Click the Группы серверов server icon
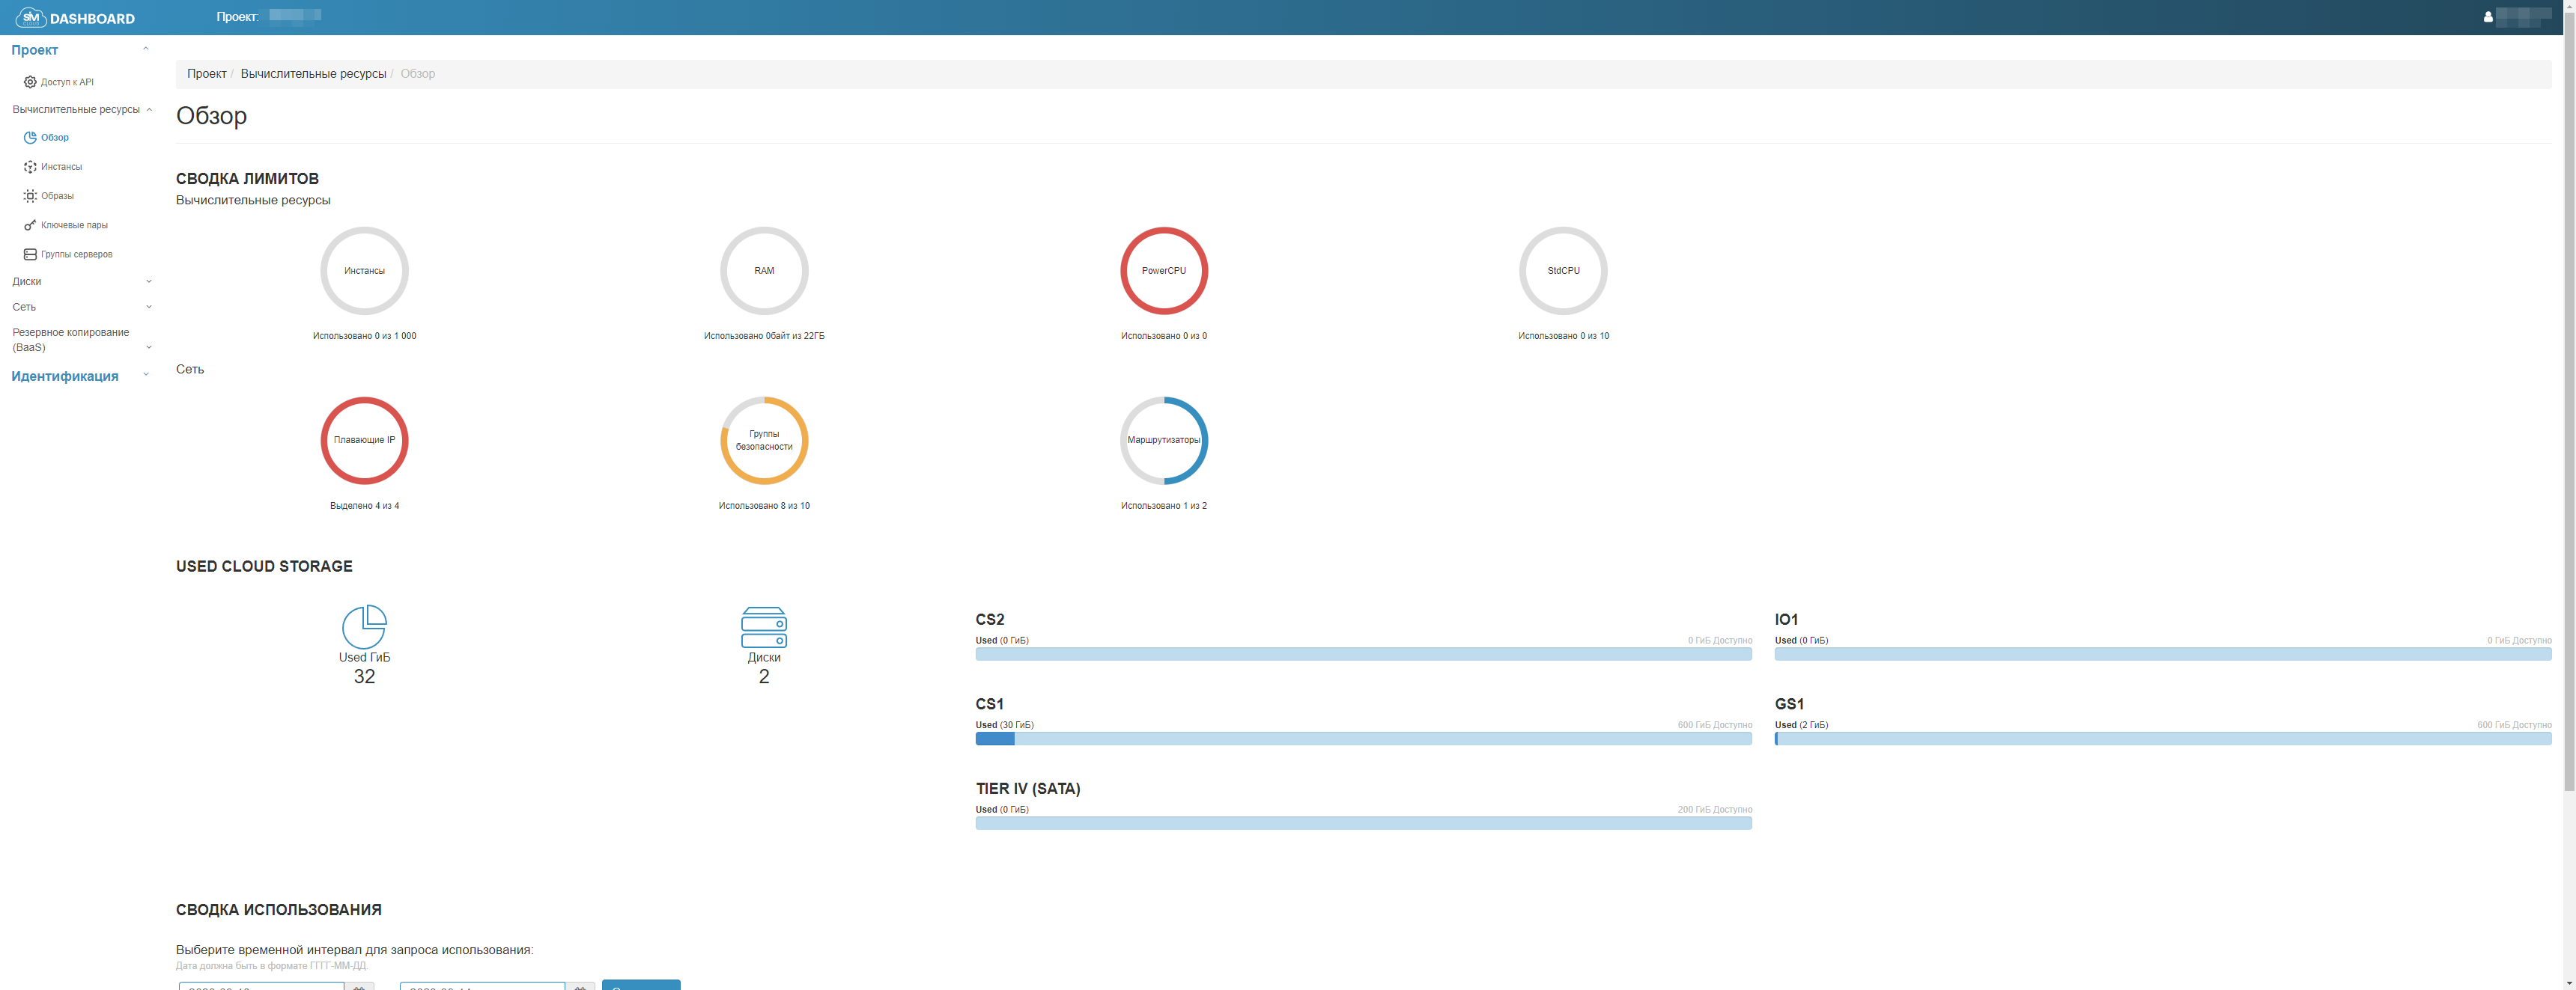 30,254
